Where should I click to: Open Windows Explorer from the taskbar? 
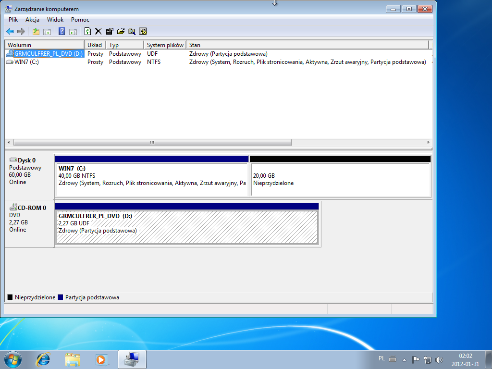coord(73,359)
